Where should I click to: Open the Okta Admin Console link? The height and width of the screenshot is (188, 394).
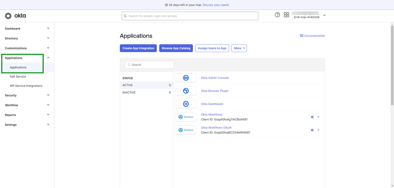point(215,78)
